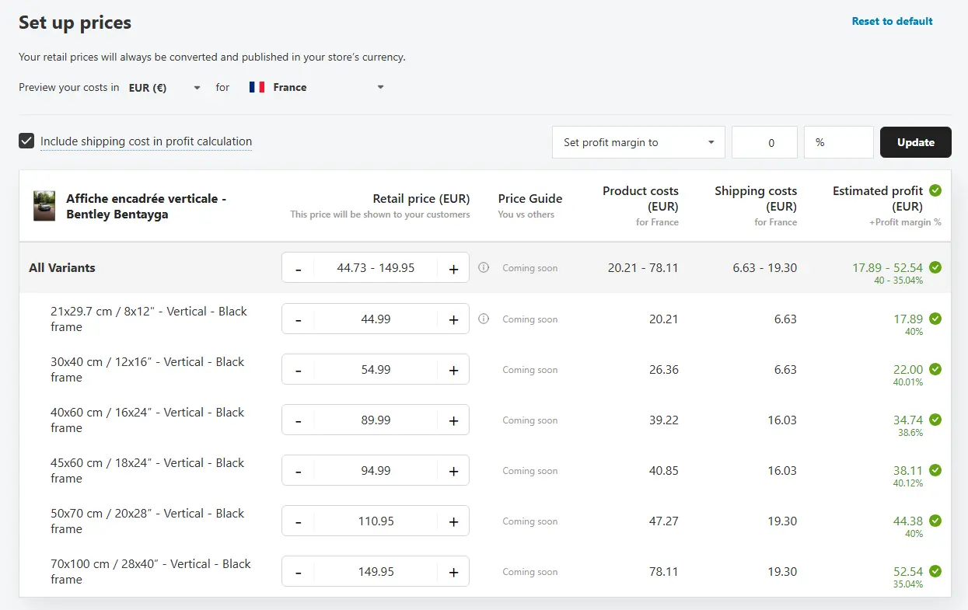Increase the 50x70 cm price with plus
Image resolution: width=968 pixels, height=610 pixels.
(453, 521)
